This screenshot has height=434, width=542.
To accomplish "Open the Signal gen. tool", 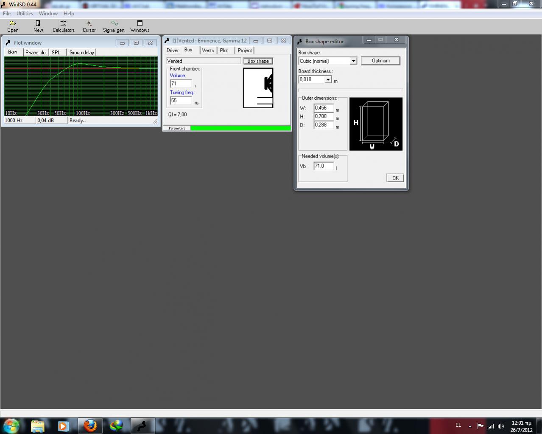I will [114, 26].
